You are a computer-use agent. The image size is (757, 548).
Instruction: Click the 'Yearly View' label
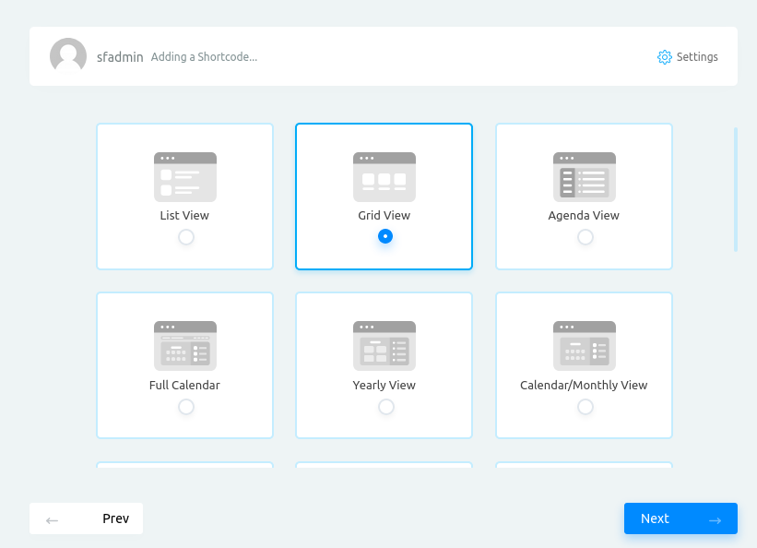384,385
